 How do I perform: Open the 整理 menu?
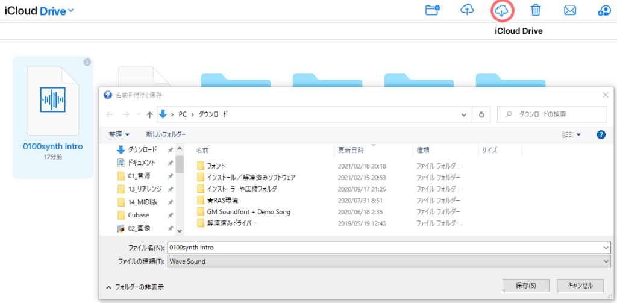[x=119, y=134]
